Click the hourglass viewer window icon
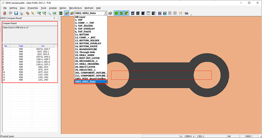This screenshot has height=138, width=262. tap(138, 13)
